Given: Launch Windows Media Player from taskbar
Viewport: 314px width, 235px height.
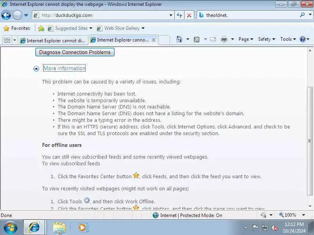Looking at the screenshot, I should tap(83, 228).
